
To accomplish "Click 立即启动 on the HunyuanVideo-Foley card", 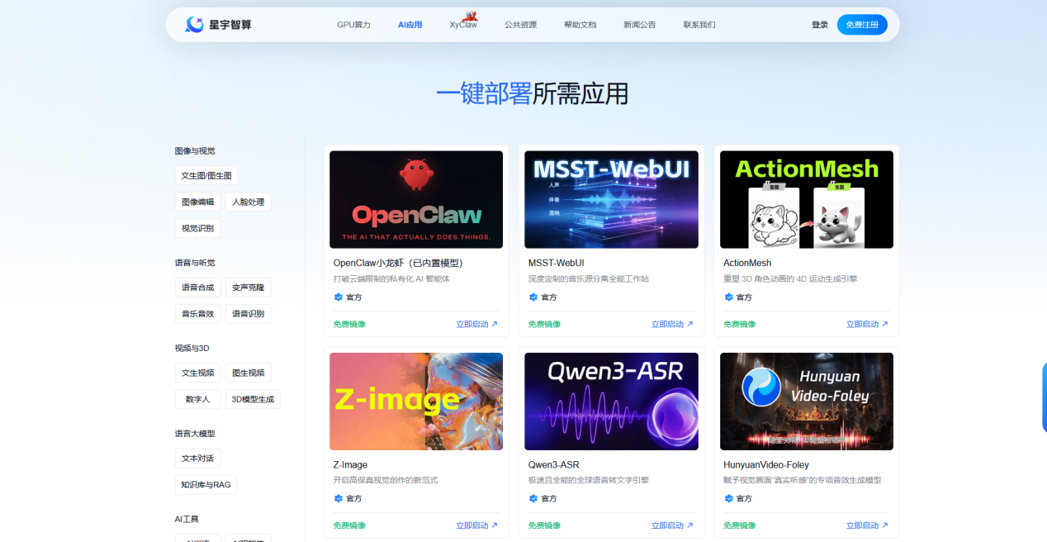I will point(867,525).
